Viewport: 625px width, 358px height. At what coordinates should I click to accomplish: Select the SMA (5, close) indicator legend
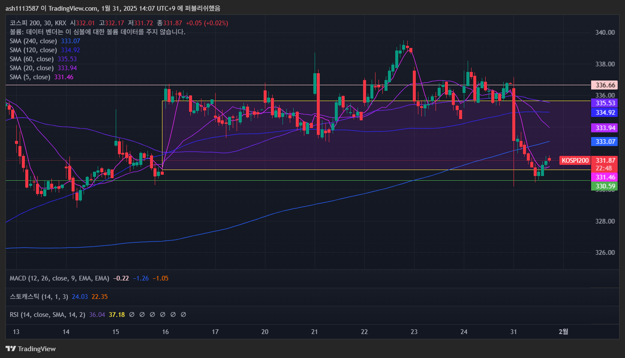[30, 77]
